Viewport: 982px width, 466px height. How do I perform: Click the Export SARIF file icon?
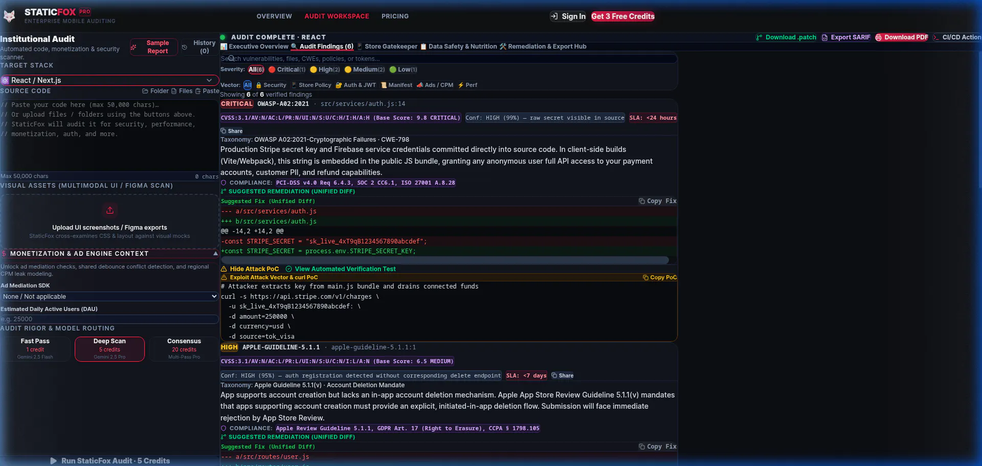824,37
